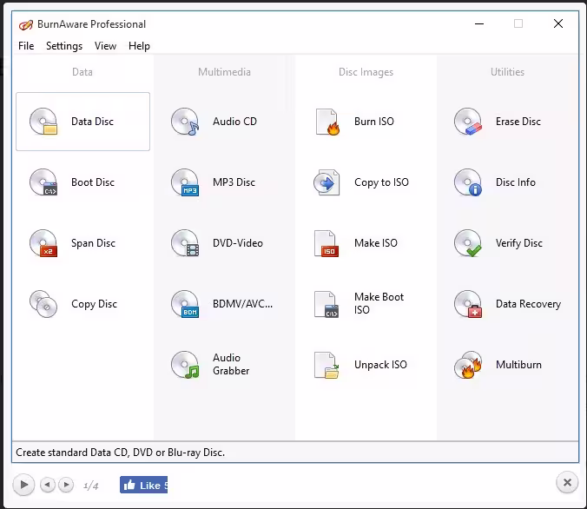The height and width of the screenshot is (509, 587).
Task: Open the Copy Disc icon
Action: tap(43, 304)
